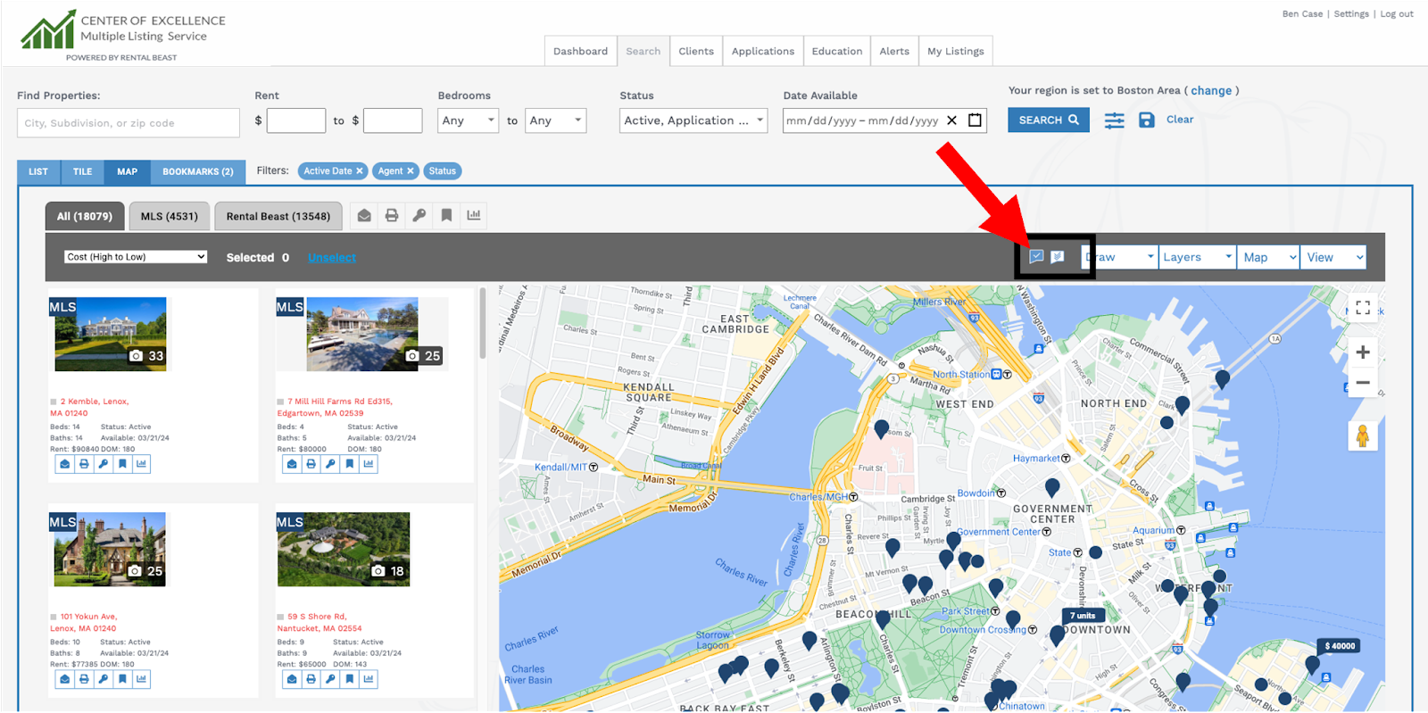Email the 2 Kemble, Lenox listing

65,464
